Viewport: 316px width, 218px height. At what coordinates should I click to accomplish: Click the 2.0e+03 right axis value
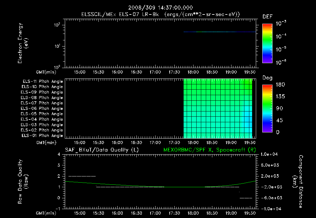click(x=270, y=176)
